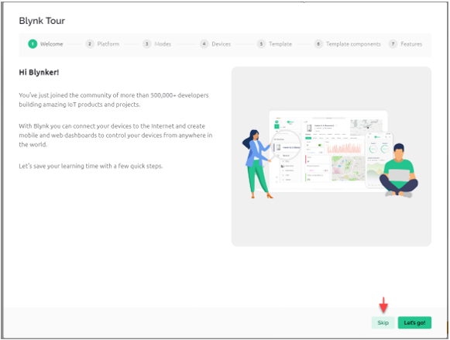Click the step 5 number circle
Viewport: 450px width, 340px height.
pyautogui.click(x=261, y=44)
